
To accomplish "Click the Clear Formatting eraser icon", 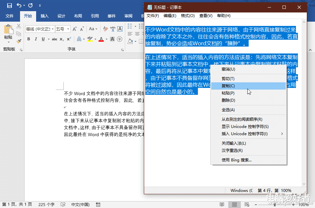I will 105,29.
